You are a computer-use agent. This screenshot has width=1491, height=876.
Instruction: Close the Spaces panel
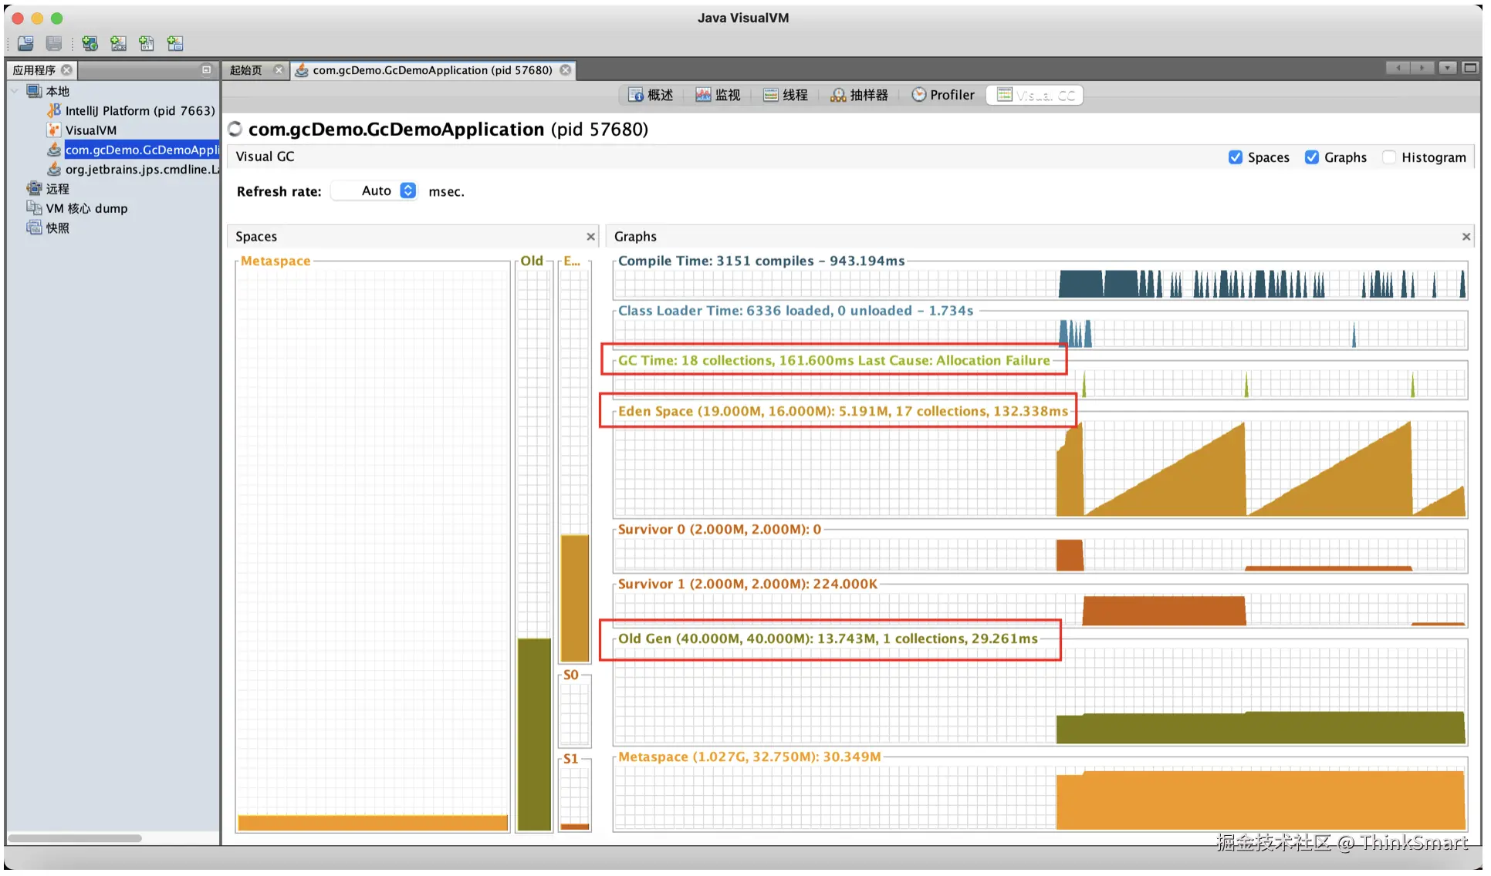pyautogui.click(x=590, y=237)
